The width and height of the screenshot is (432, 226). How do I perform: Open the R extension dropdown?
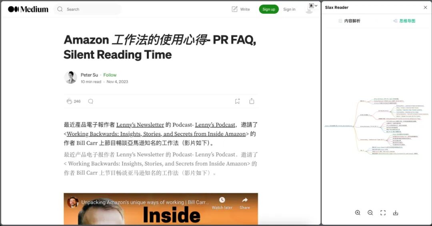point(313,6)
